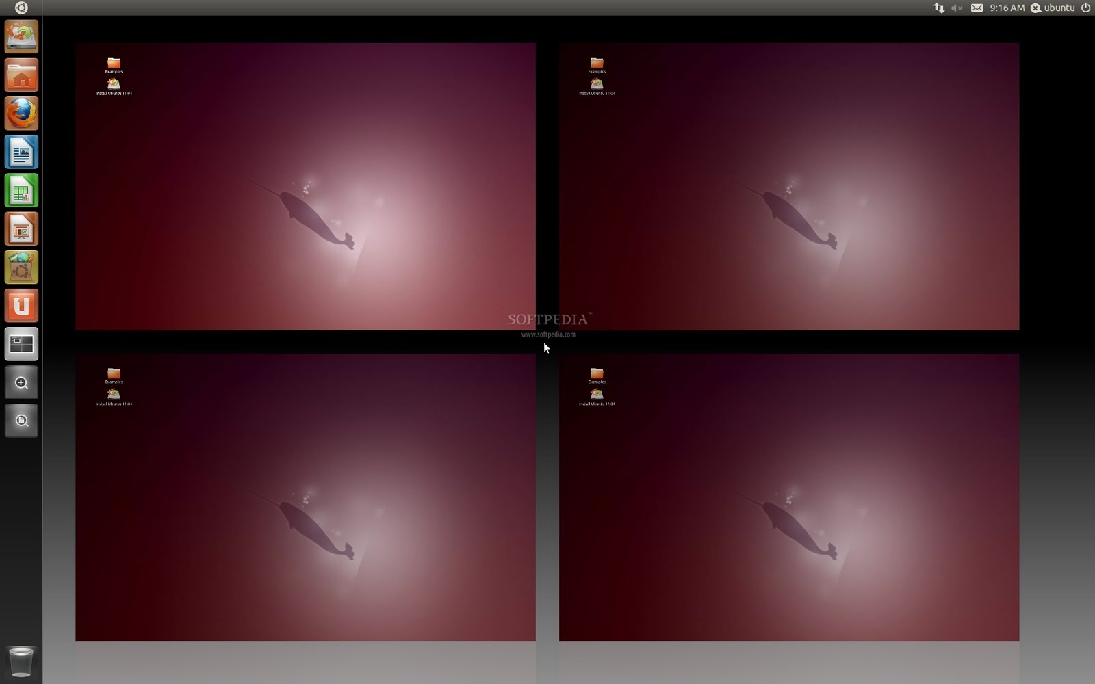The width and height of the screenshot is (1095, 684).
Task: Launch Ubuntu One from the launcher
Action: [x=21, y=306]
